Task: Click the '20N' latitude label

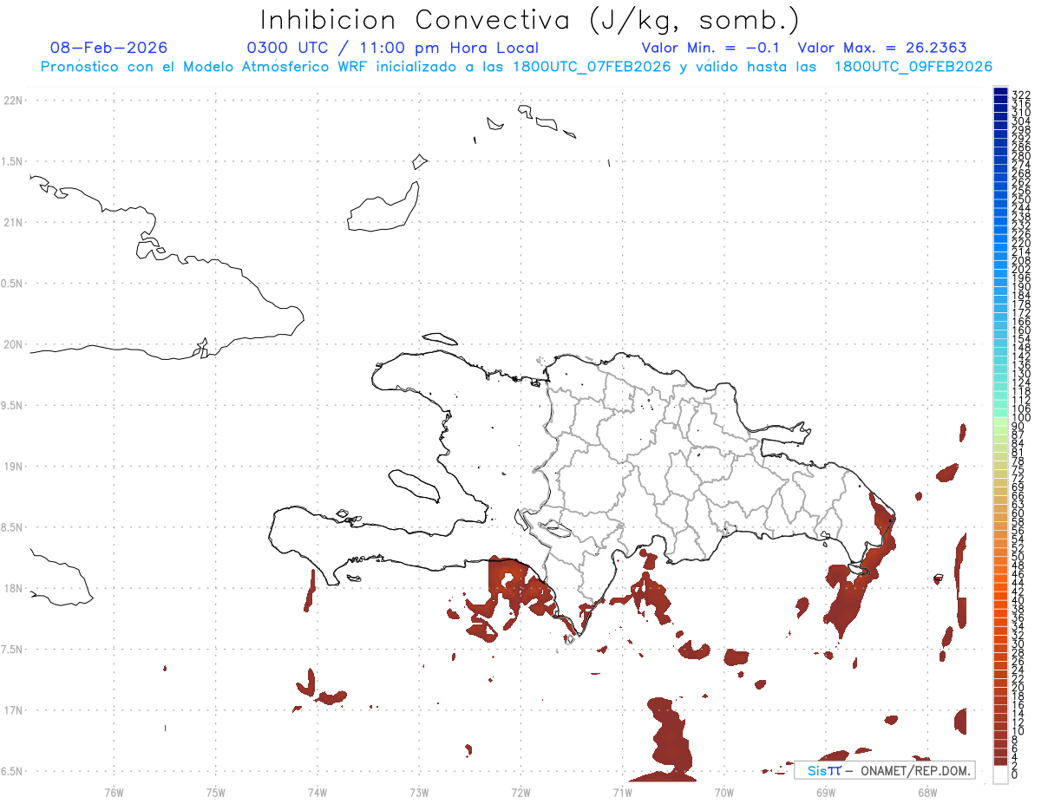Action: 13,344
